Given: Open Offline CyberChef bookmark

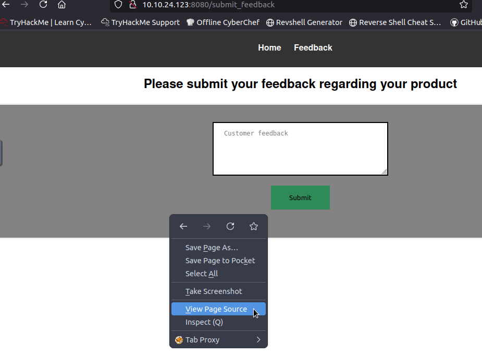Looking at the screenshot, I should click(223, 22).
